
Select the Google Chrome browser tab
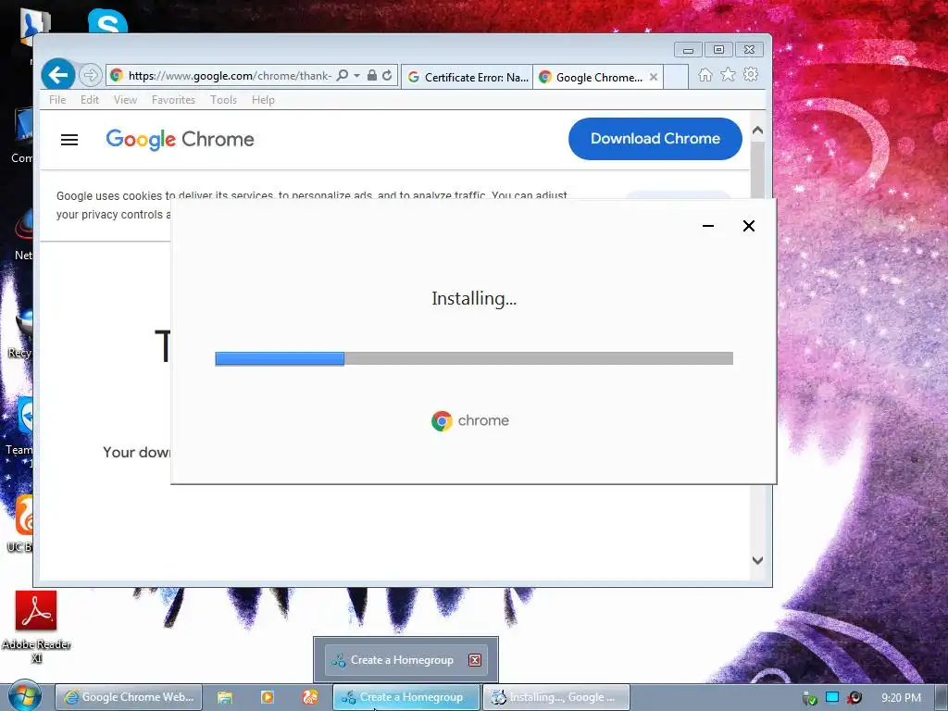tap(592, 77)
